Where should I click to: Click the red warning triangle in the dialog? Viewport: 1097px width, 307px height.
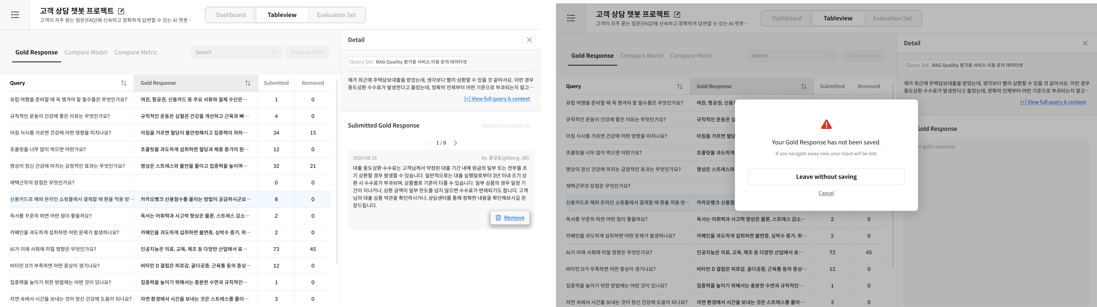[x=826, y=125]
